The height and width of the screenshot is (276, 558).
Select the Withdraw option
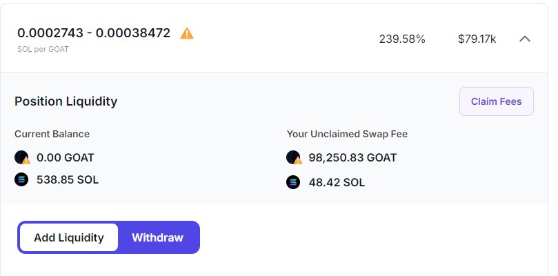(157, 237)
